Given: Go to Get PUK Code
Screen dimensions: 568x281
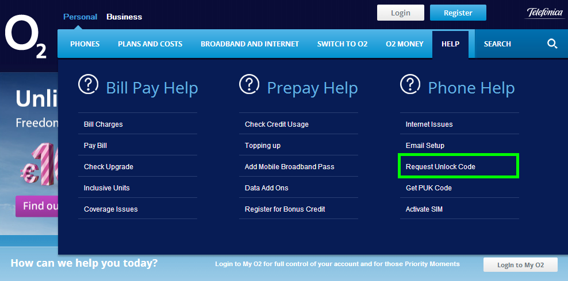Looking at the screenshot, I should point(428,188).
